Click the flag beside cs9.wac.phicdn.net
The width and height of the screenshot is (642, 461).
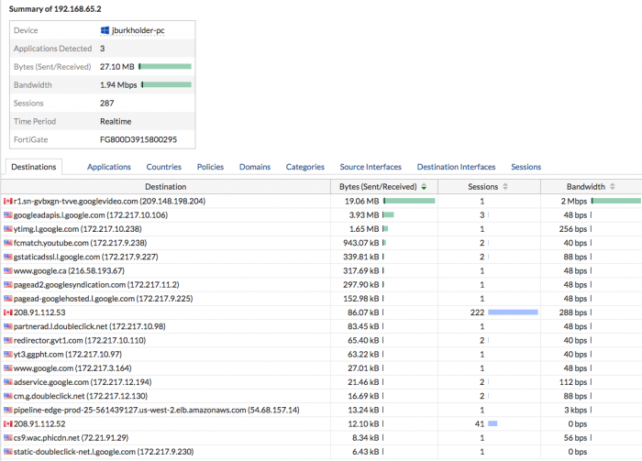7,437
